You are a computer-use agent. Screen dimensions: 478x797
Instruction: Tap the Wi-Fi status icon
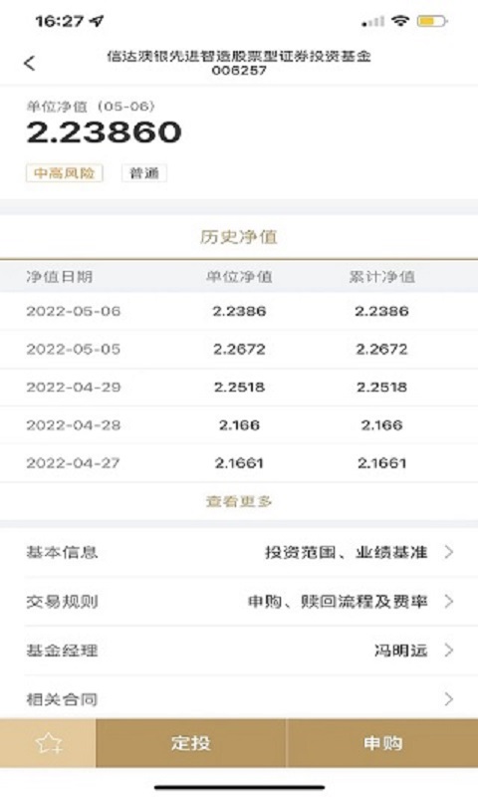coord(399,21)
